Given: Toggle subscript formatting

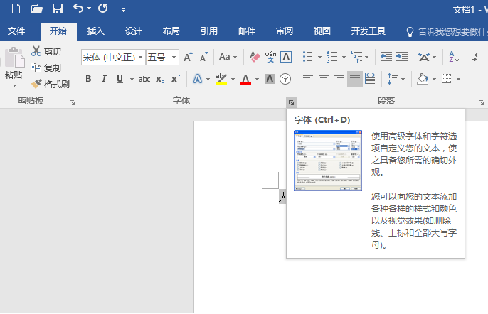Looking at the screenshot, I should pyautogui.click(x=160, y=79).
